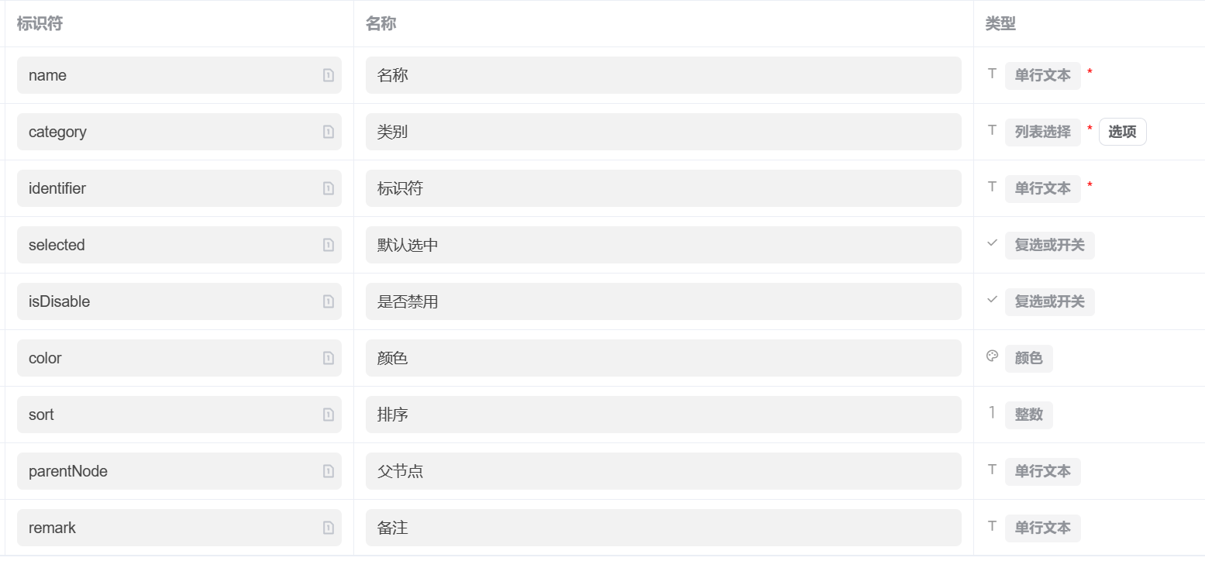Click the copy icon in the color identifier field
This screenshot has height=561, width=1205.
329,358
